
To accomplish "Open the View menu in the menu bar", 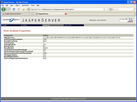I will pyautogui.click(x=12, y=5).
